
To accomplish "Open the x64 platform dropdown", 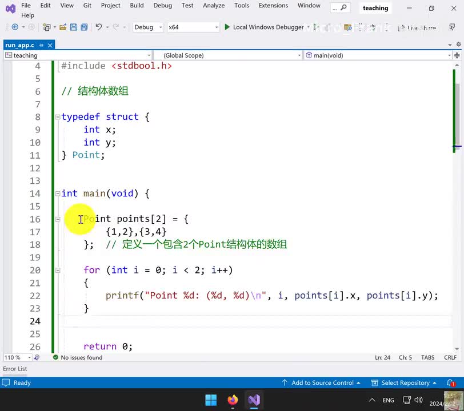I will 193,27.
